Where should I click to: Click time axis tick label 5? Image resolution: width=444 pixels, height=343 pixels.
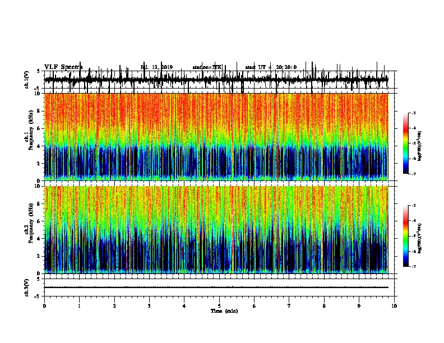coord(219,306)
